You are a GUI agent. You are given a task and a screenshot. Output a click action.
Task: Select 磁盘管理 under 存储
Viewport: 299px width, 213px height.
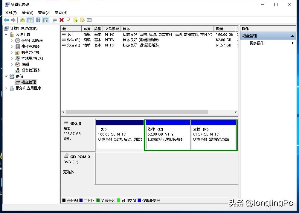pos(28,82)
